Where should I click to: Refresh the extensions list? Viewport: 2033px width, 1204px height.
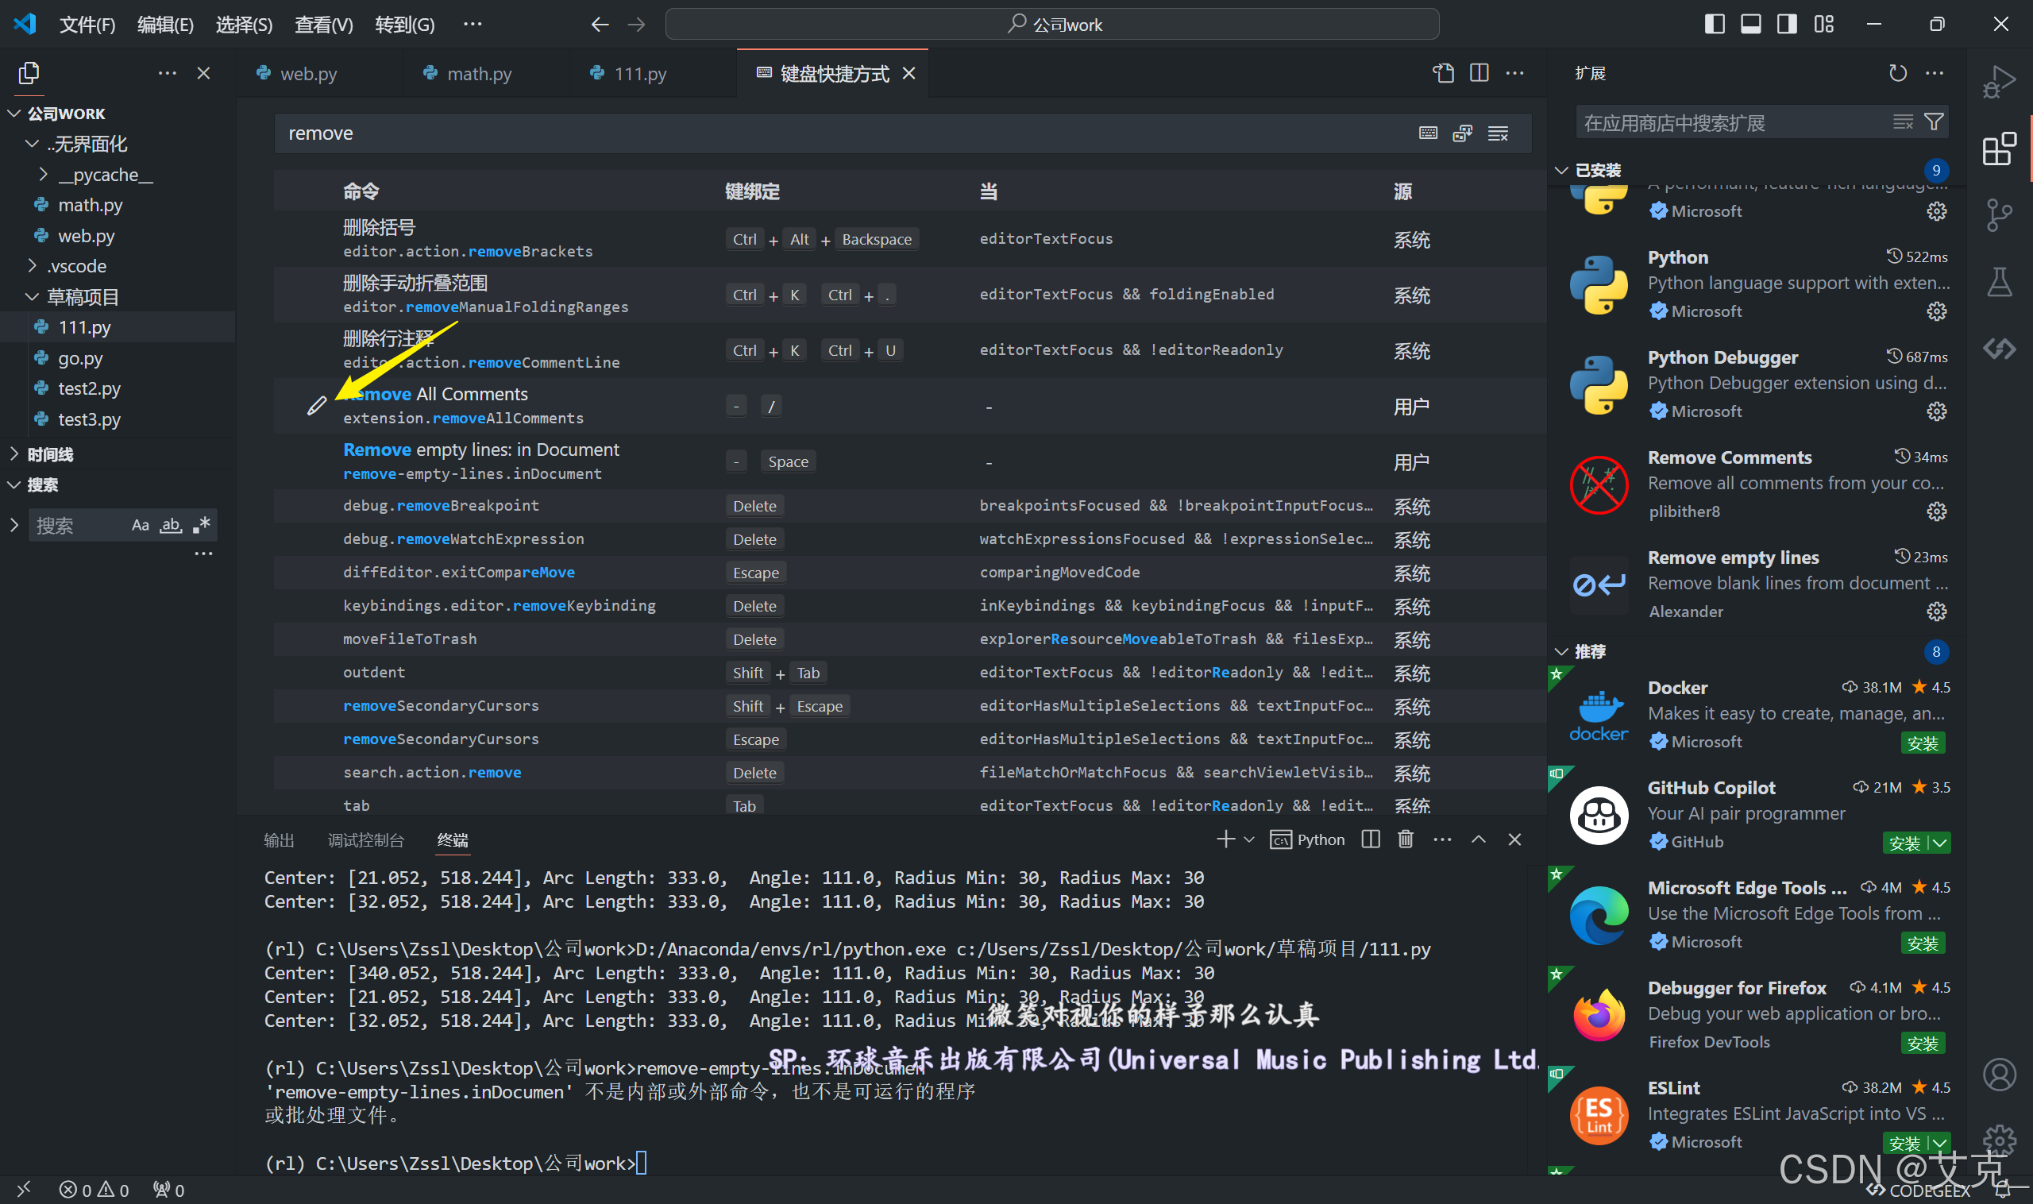(1897, 73)
